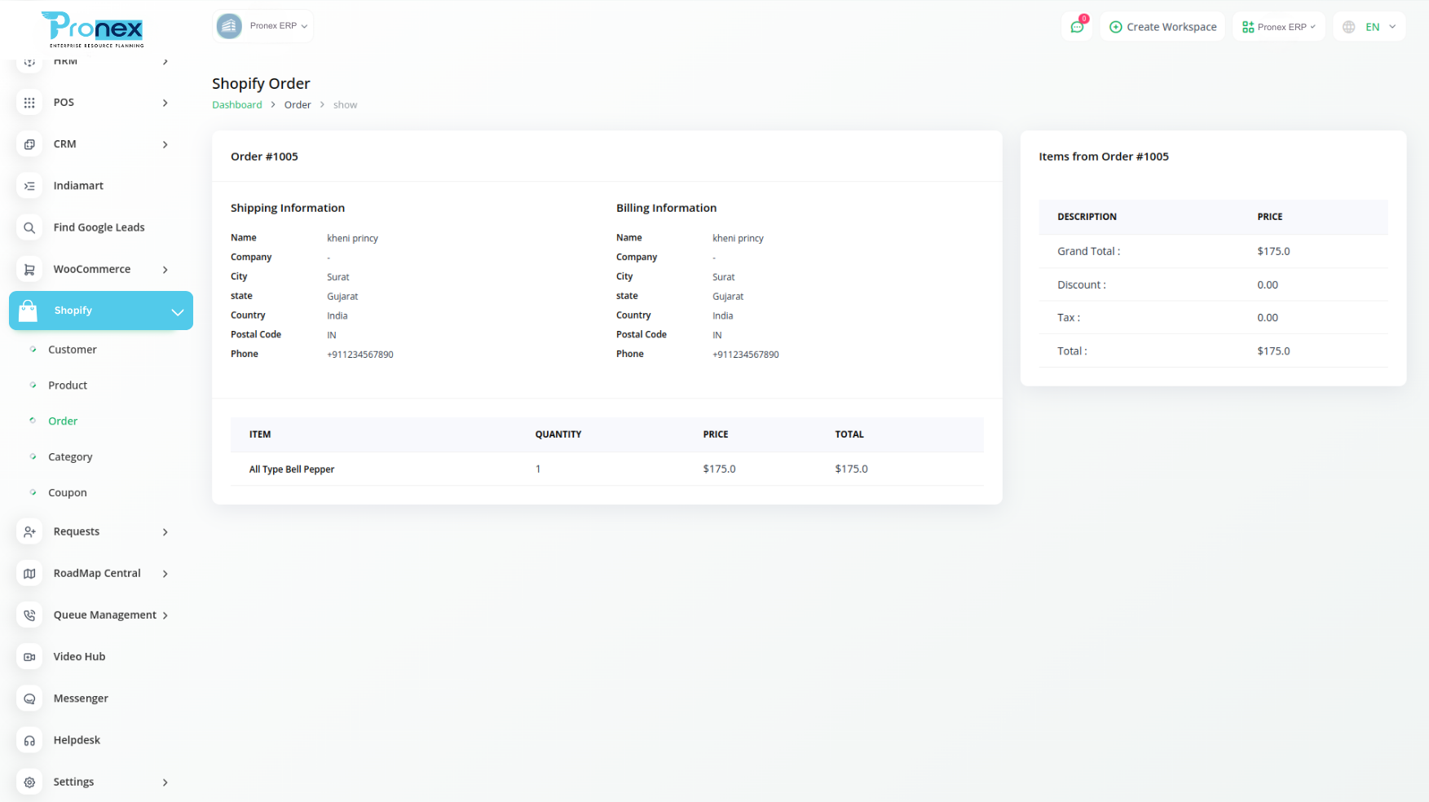Open the POS grid icon
The image size is (1429, 802).
pos(29,103)
